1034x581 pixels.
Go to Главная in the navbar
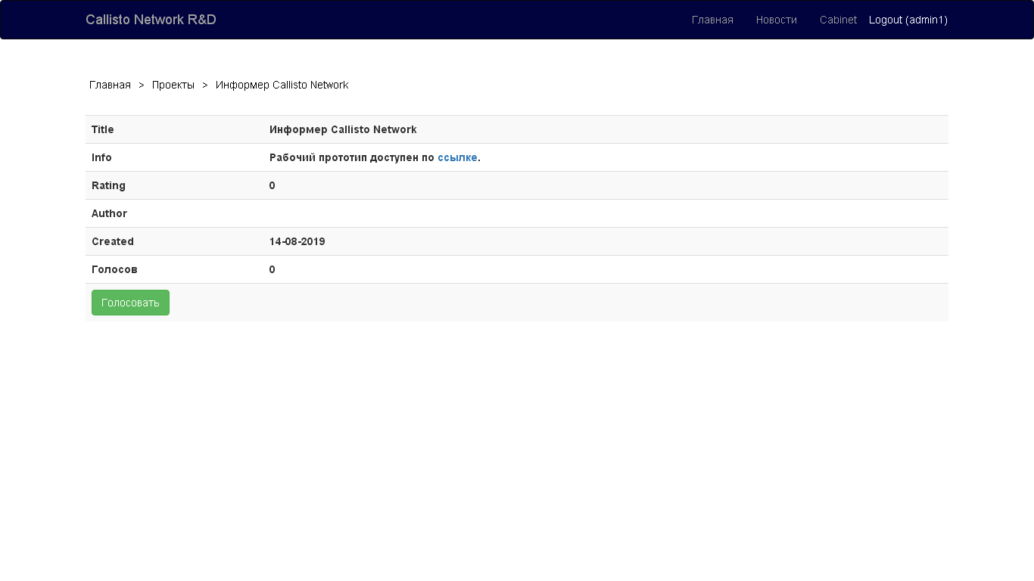coord(712,20)
